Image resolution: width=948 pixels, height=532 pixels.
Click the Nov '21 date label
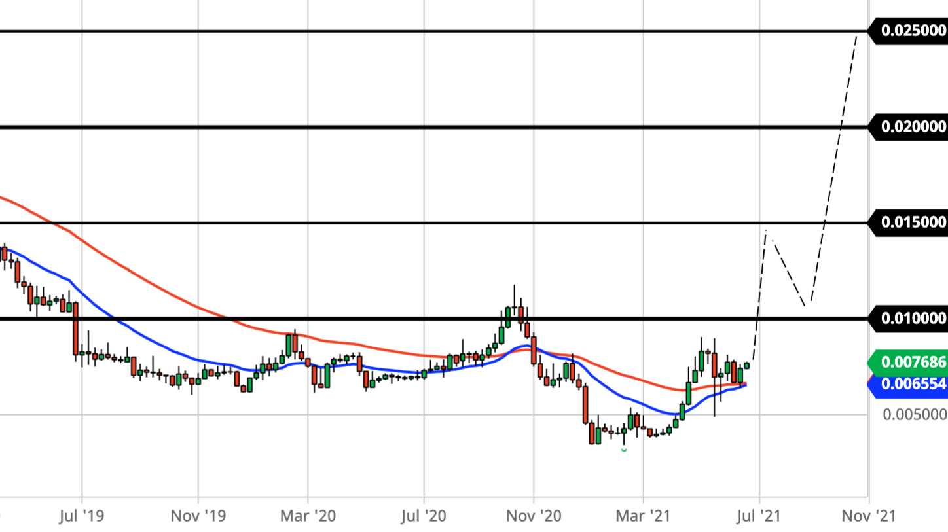tap(868, 516)
